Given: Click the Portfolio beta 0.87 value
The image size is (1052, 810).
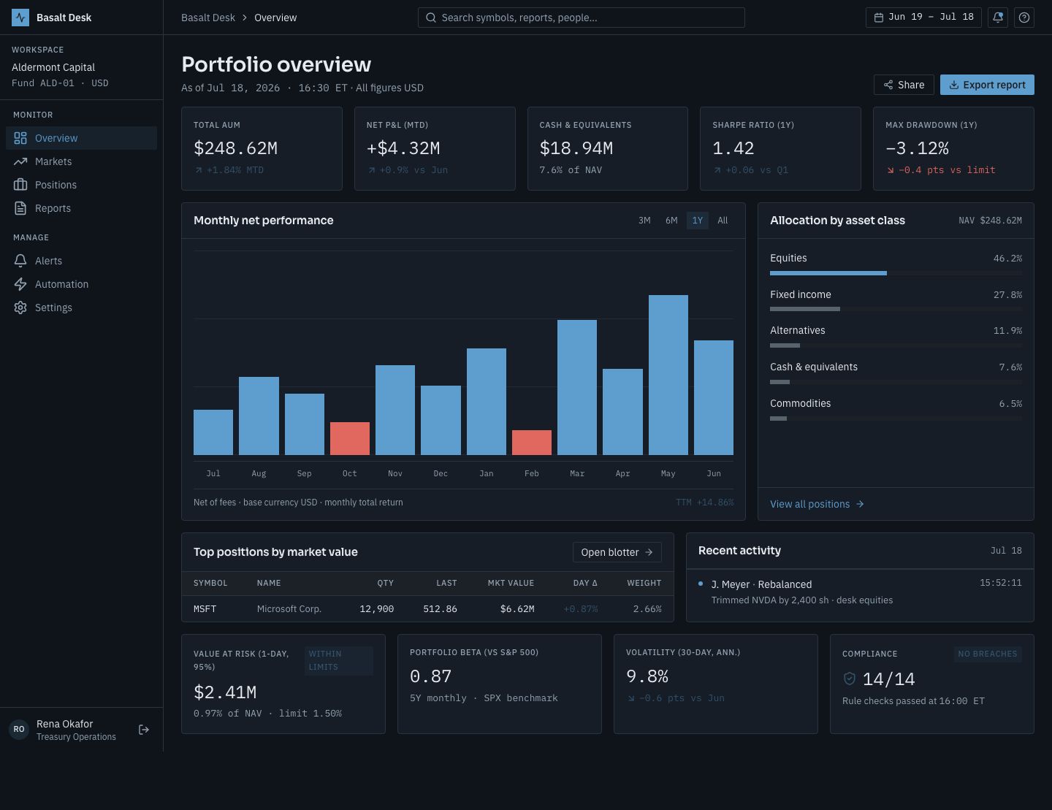Looking at the screenshot, I should coord(431,676).
